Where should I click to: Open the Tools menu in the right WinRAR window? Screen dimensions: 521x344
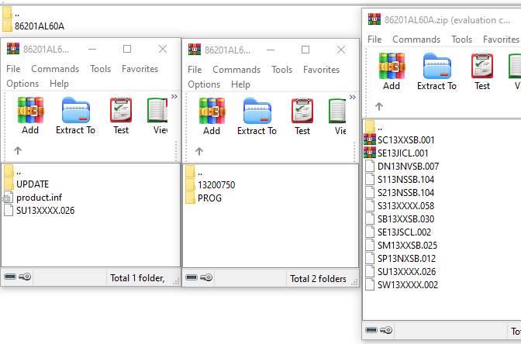[x=461, y=40]
